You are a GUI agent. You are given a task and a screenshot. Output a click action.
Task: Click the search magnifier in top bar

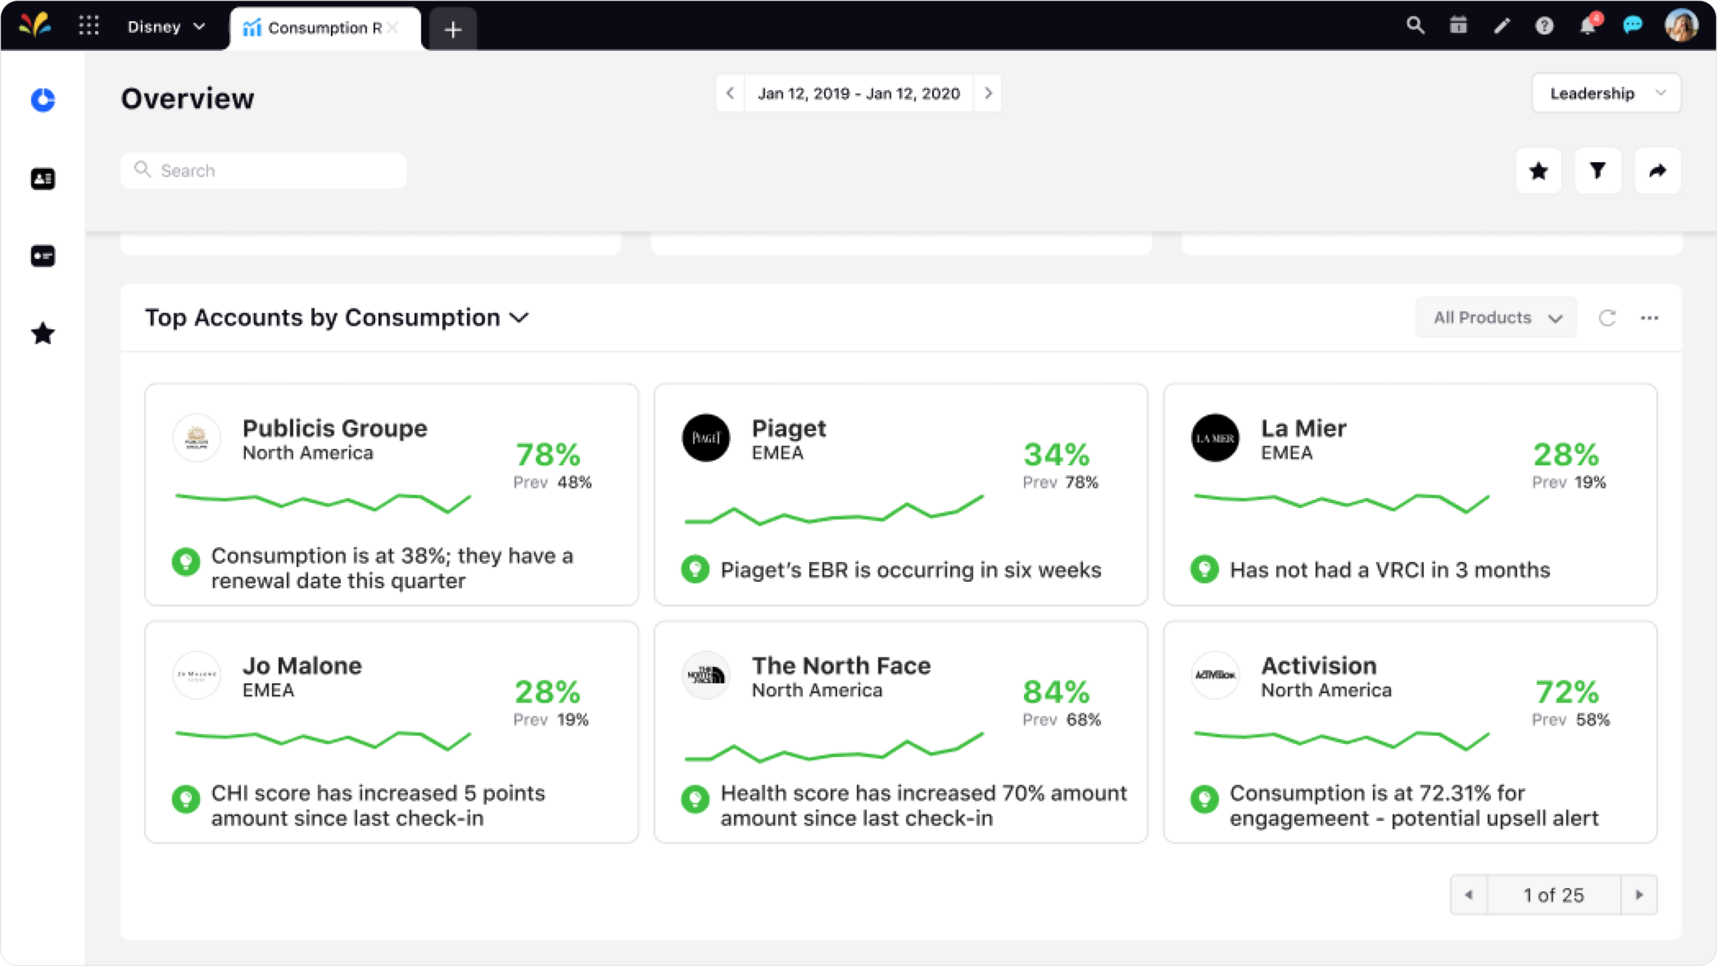point(1415,26)
